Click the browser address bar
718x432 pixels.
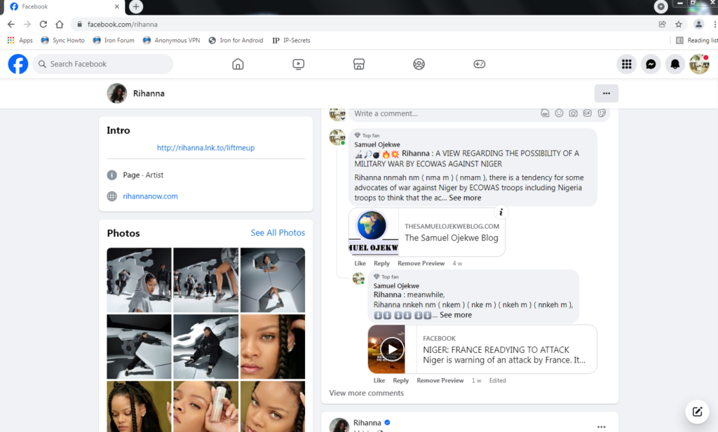(364, 25)
